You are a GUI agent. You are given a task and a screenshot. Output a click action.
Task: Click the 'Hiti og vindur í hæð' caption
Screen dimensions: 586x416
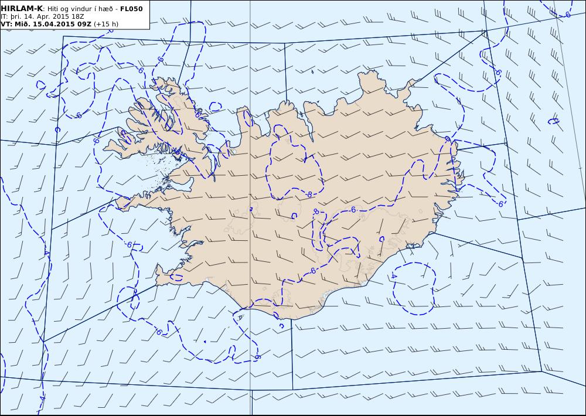(80, 9)
